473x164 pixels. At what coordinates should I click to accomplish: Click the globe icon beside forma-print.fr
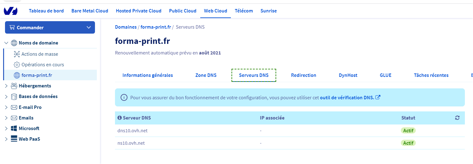(x=17, y=75)
